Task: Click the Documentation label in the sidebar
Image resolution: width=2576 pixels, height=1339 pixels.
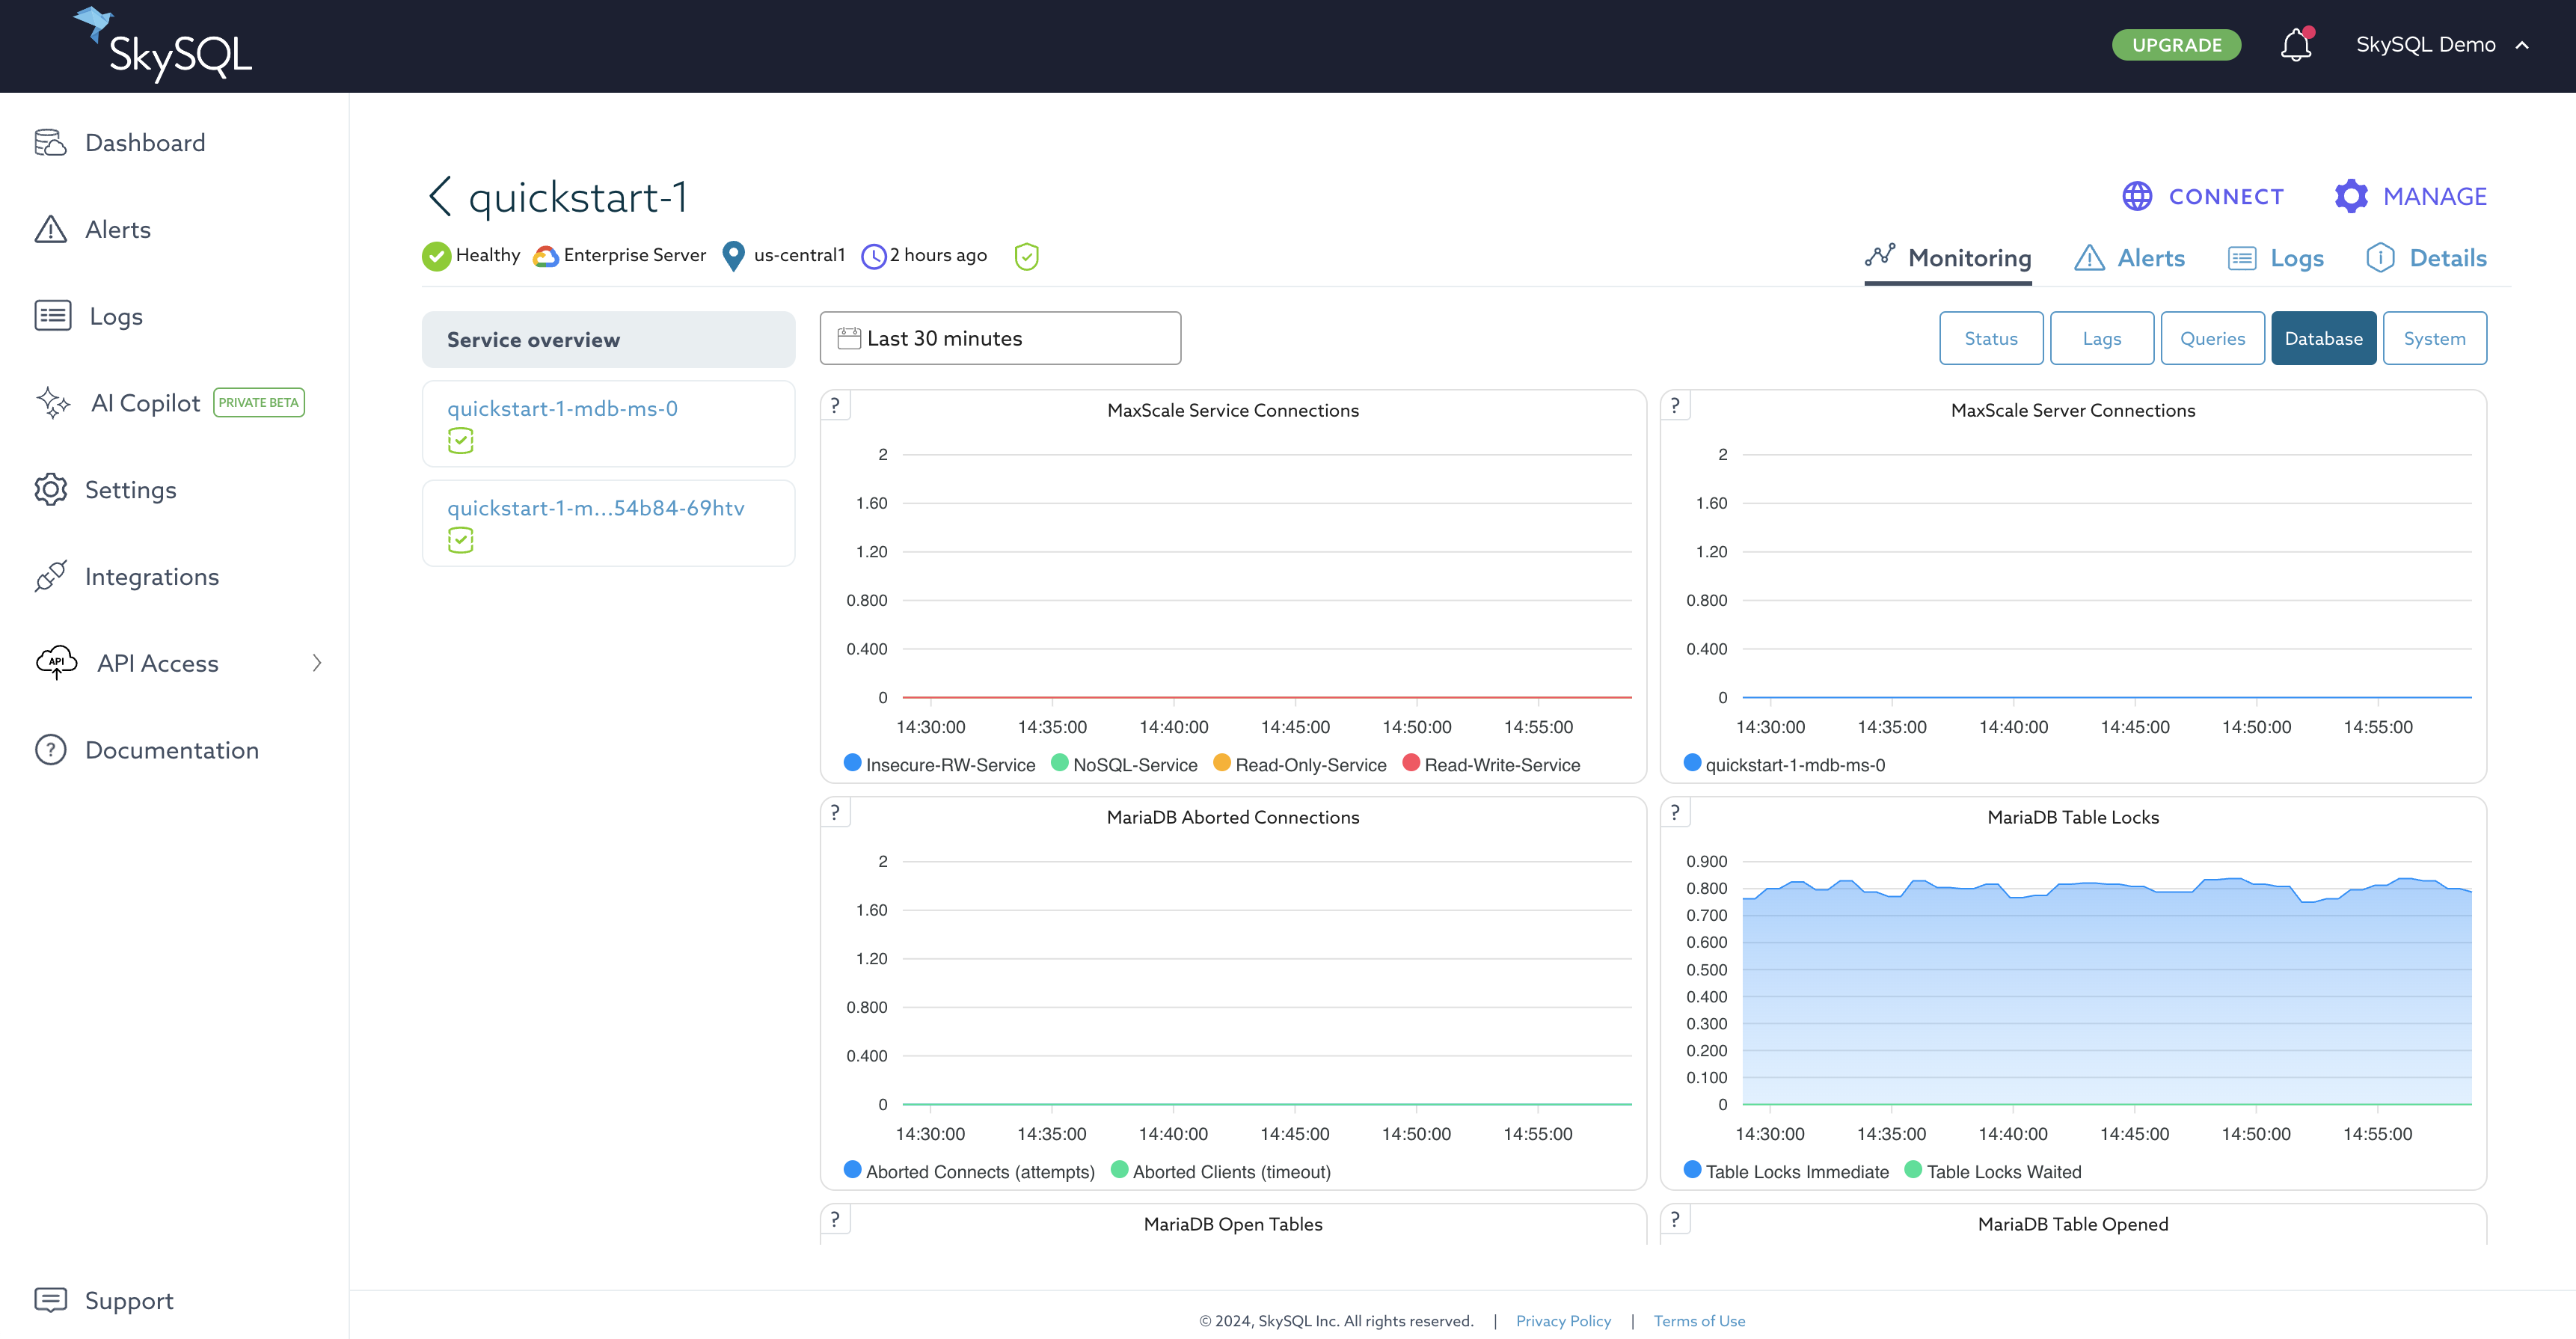Action: pos(172,750)
